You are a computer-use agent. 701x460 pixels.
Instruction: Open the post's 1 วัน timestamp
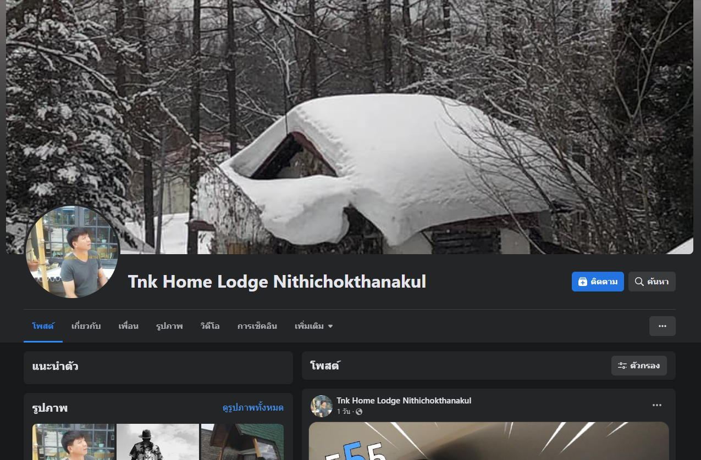tap(343, 412)
